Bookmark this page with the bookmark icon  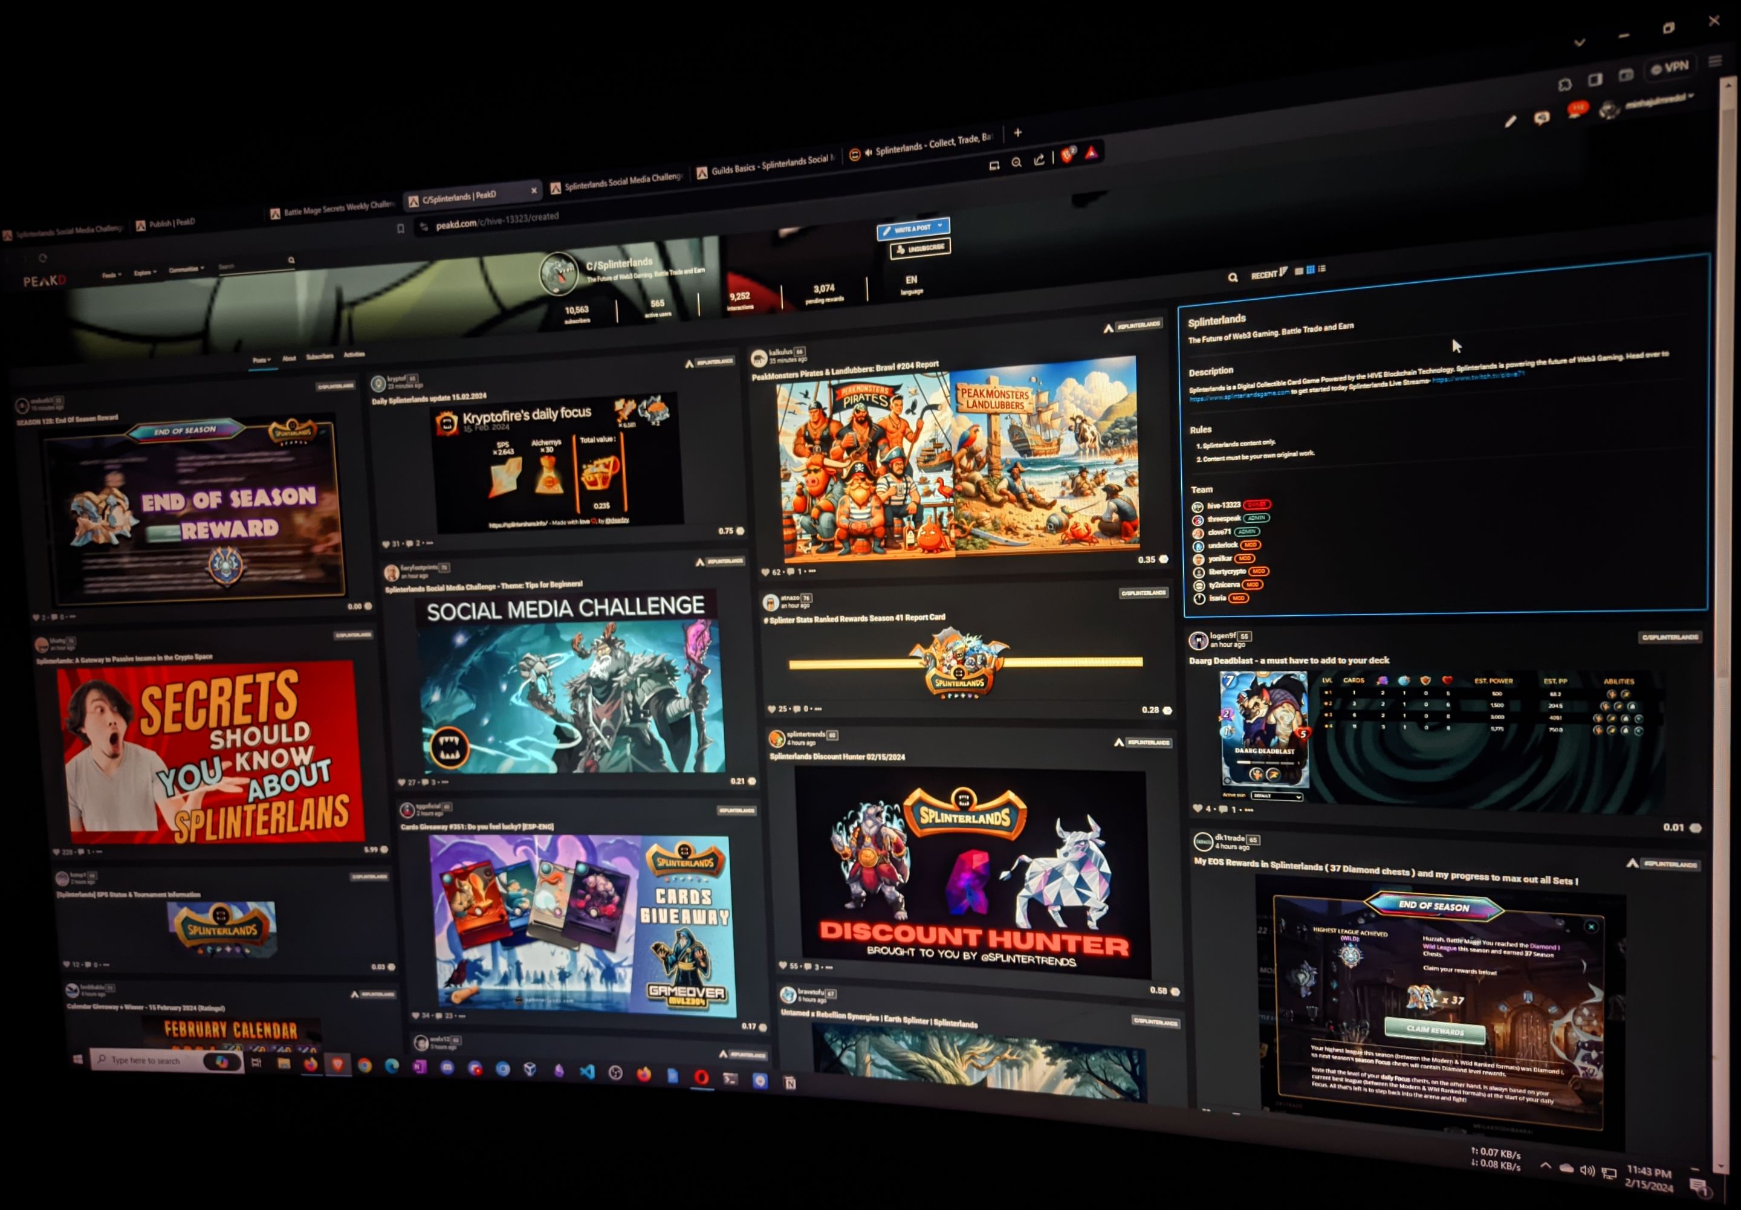coord(400,228)
